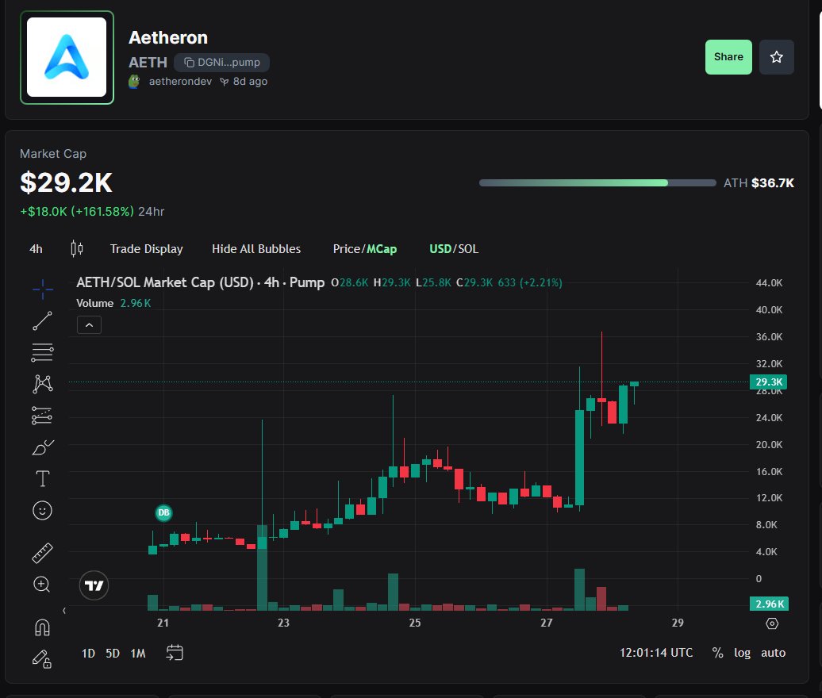
Task: Open Trade Display options
Action: (x=146, y=249)
